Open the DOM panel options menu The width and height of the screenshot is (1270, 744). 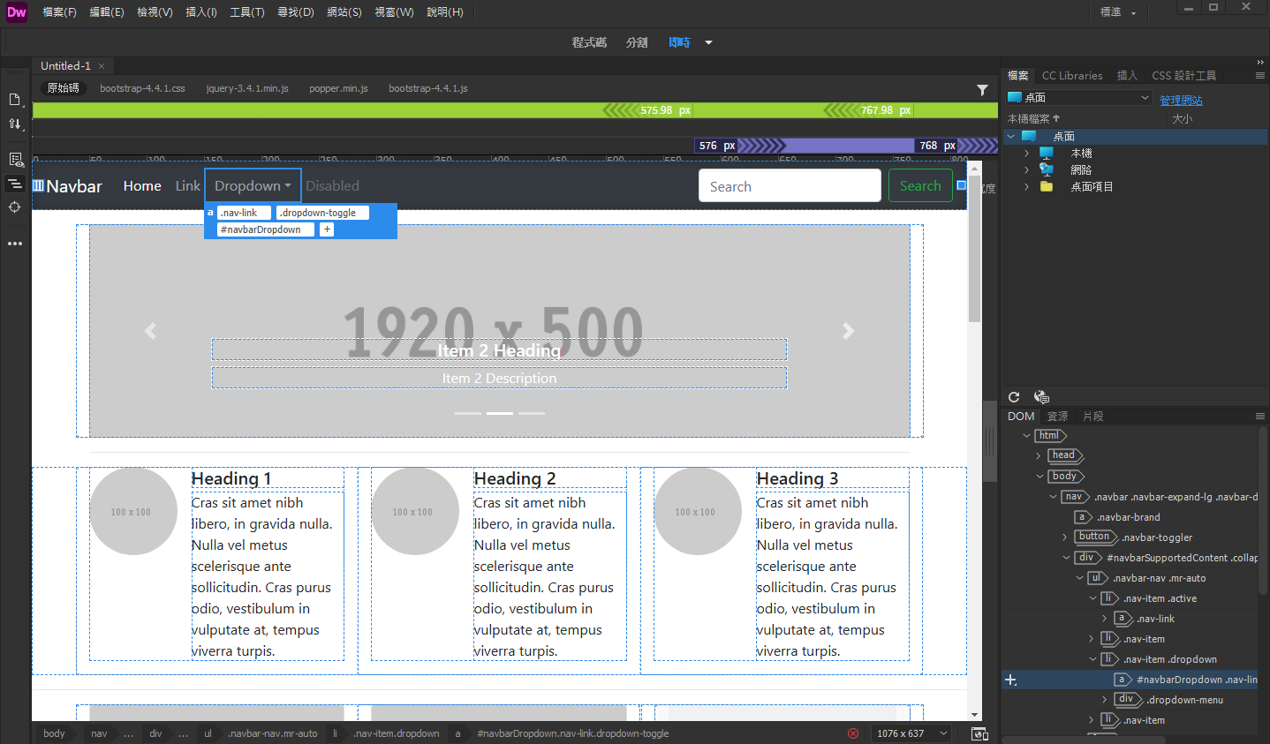pos(1260,417)
